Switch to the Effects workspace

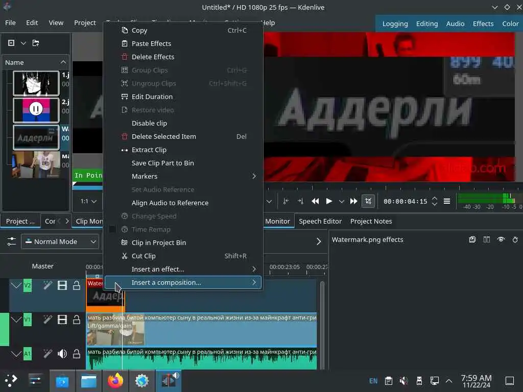(x=483, y=23)
